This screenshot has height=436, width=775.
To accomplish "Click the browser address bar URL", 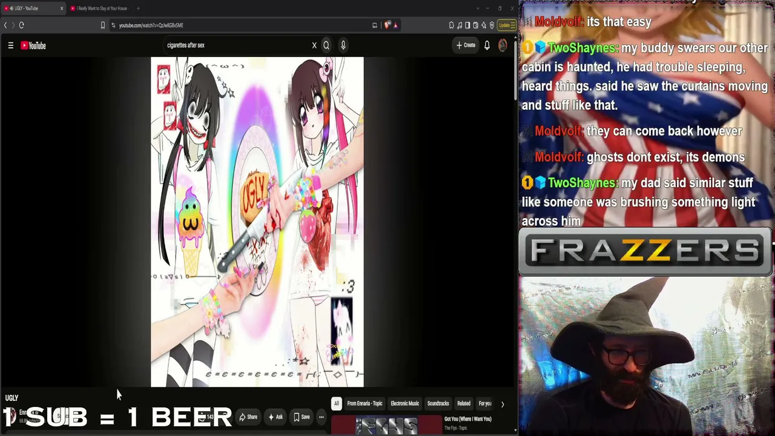I will (x=151, y=25).
